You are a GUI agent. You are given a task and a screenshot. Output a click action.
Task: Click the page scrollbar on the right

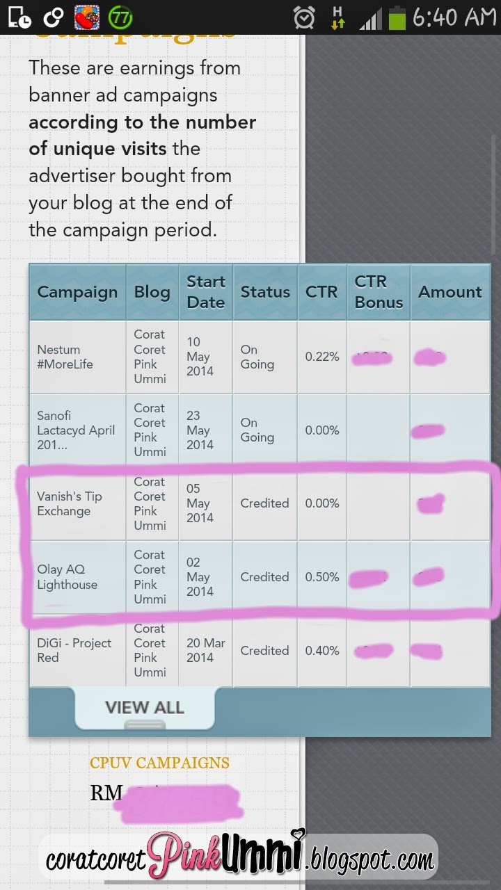pyautogui.click(x=494, y=195)
